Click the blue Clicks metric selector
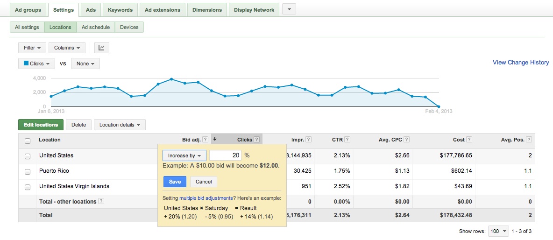Screen dimensions: 553x240 (36, 64)
